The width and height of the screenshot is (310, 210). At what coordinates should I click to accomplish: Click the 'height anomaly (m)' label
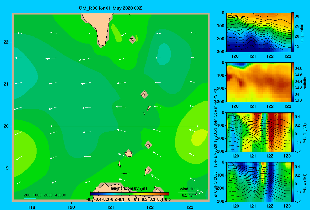pyautogui.click(x=129, y=188)
